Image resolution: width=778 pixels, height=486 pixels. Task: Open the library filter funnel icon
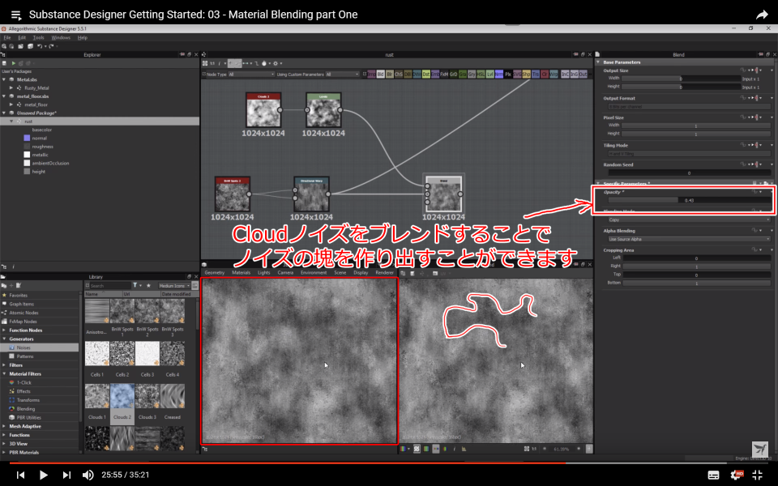(135, 286)
